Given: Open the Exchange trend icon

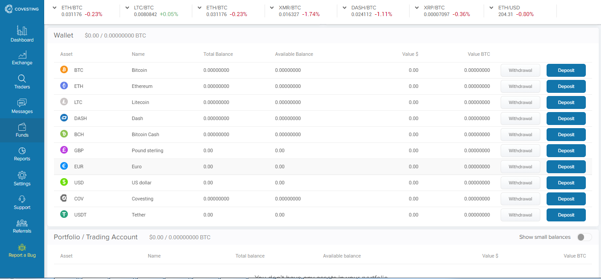Looking at the screenshot, I should [22, 54].
